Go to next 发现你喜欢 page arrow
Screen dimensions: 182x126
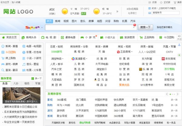point(177,94)
